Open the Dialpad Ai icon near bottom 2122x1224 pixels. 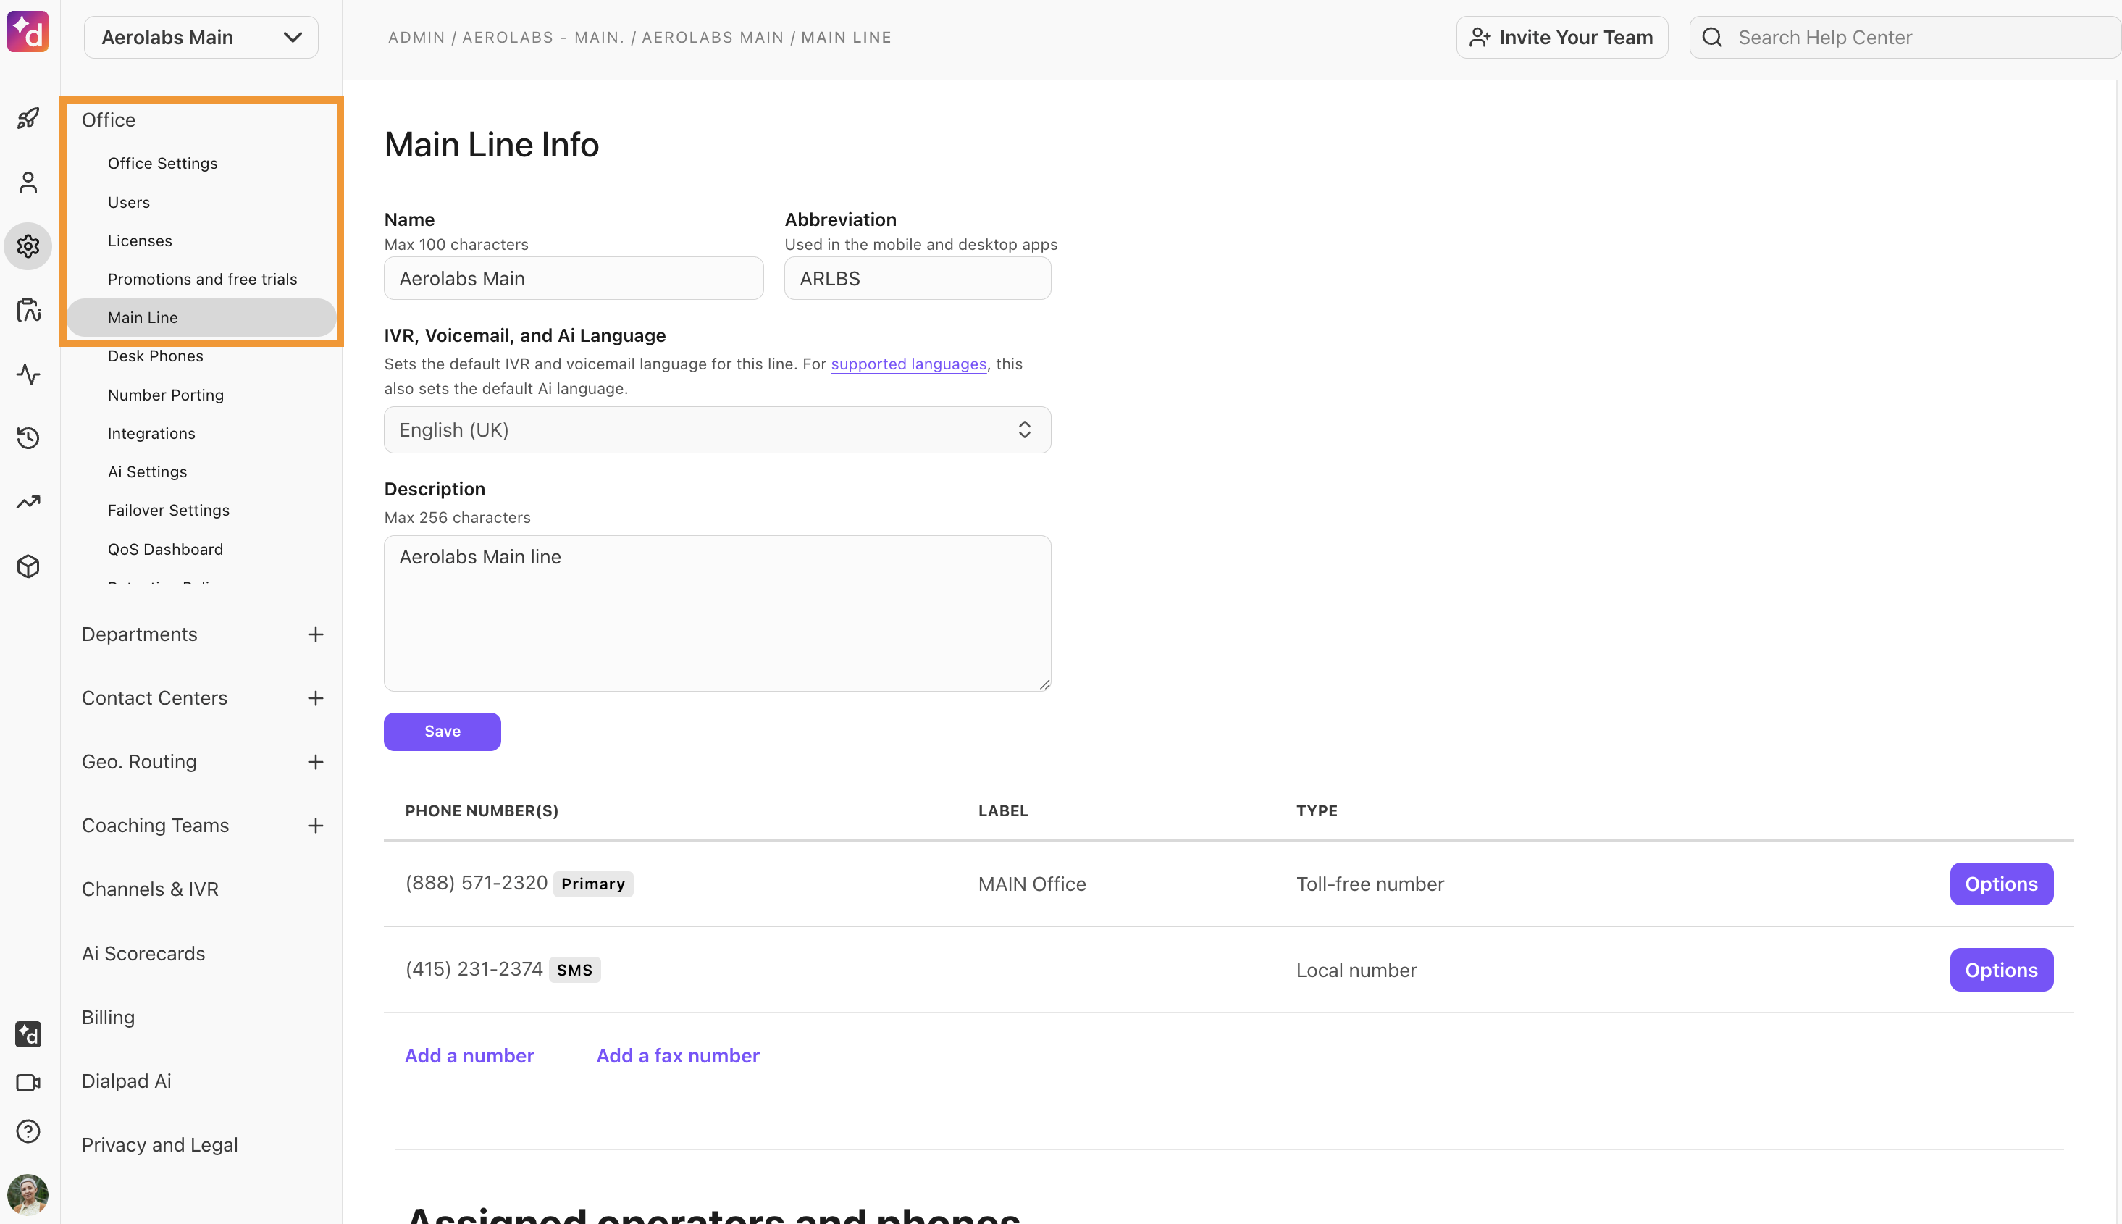tap(28, 1034)
